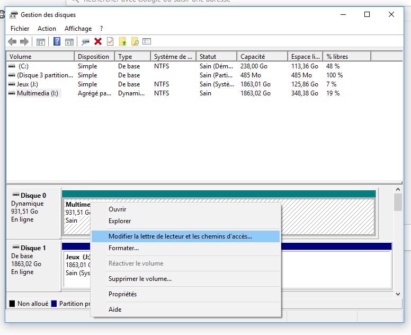Viewport: 411px width, 335px height.
Task: Click the disk pane scroll down arrow
Action: click(398, 294)
